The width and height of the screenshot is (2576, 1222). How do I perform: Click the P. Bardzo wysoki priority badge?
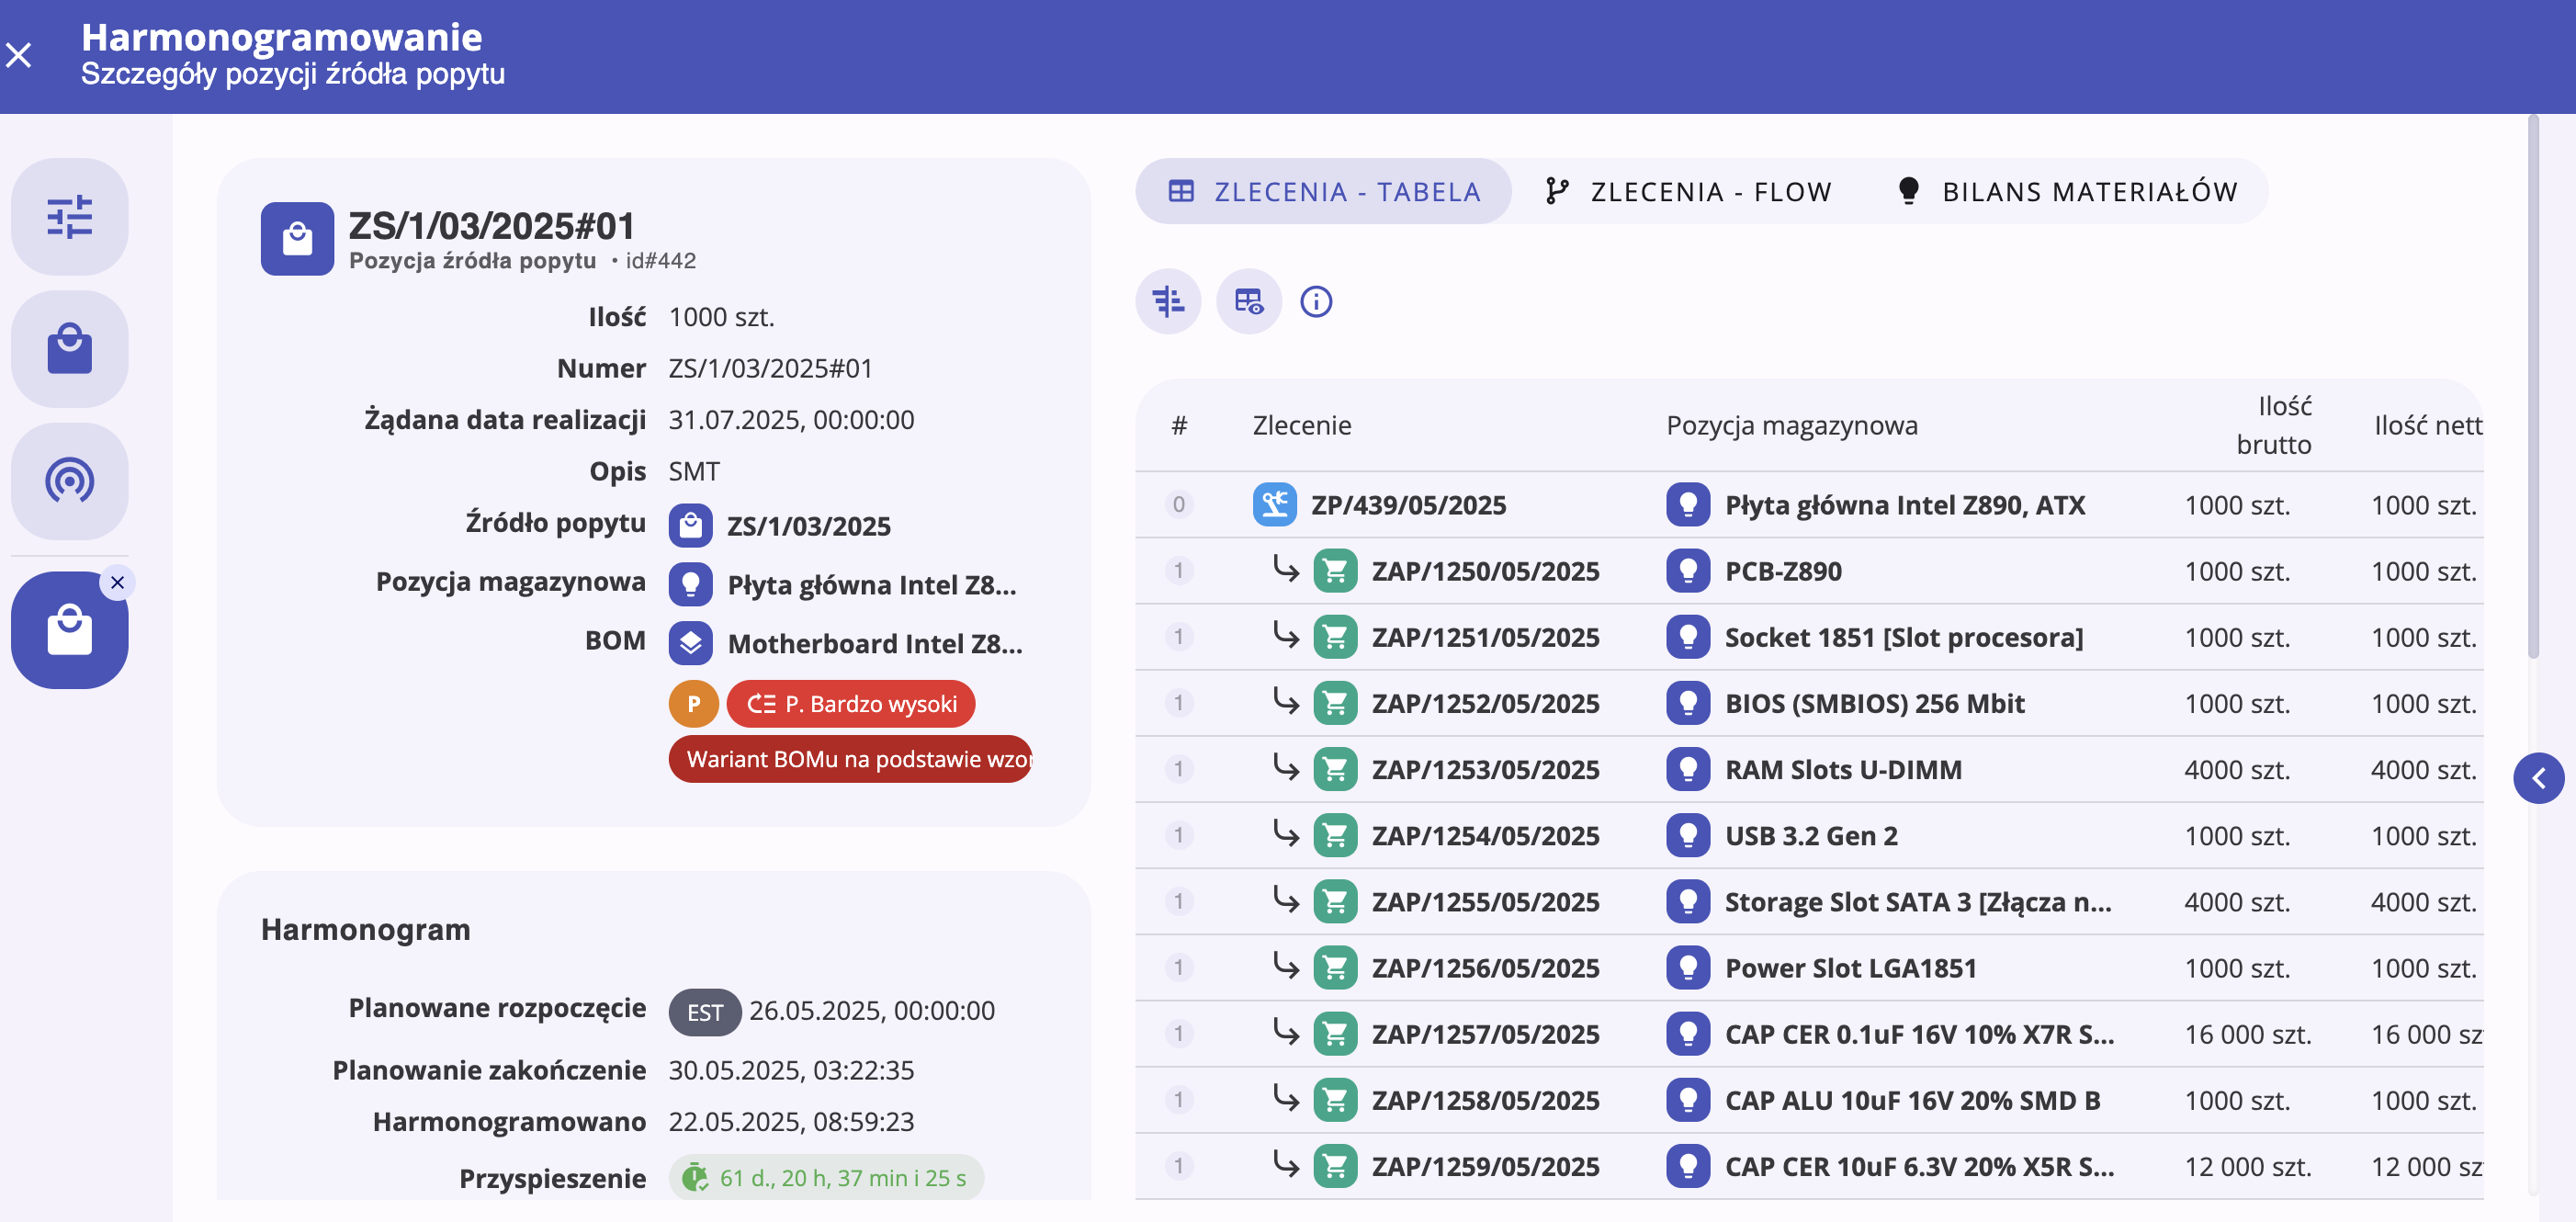coord(851,704)
